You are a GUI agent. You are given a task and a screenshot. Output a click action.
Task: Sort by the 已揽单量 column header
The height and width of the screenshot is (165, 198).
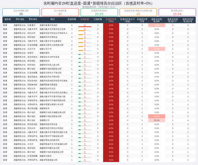(x=98, y=19)
